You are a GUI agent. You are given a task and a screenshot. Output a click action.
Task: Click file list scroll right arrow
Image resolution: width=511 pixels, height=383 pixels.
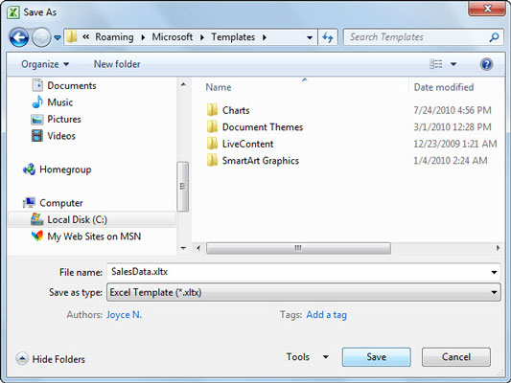tap(498, 248)
